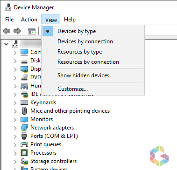This screenshot has height=170, width=177.
Task: Expand the Human Interface Devices category
Action: [15, 86]
